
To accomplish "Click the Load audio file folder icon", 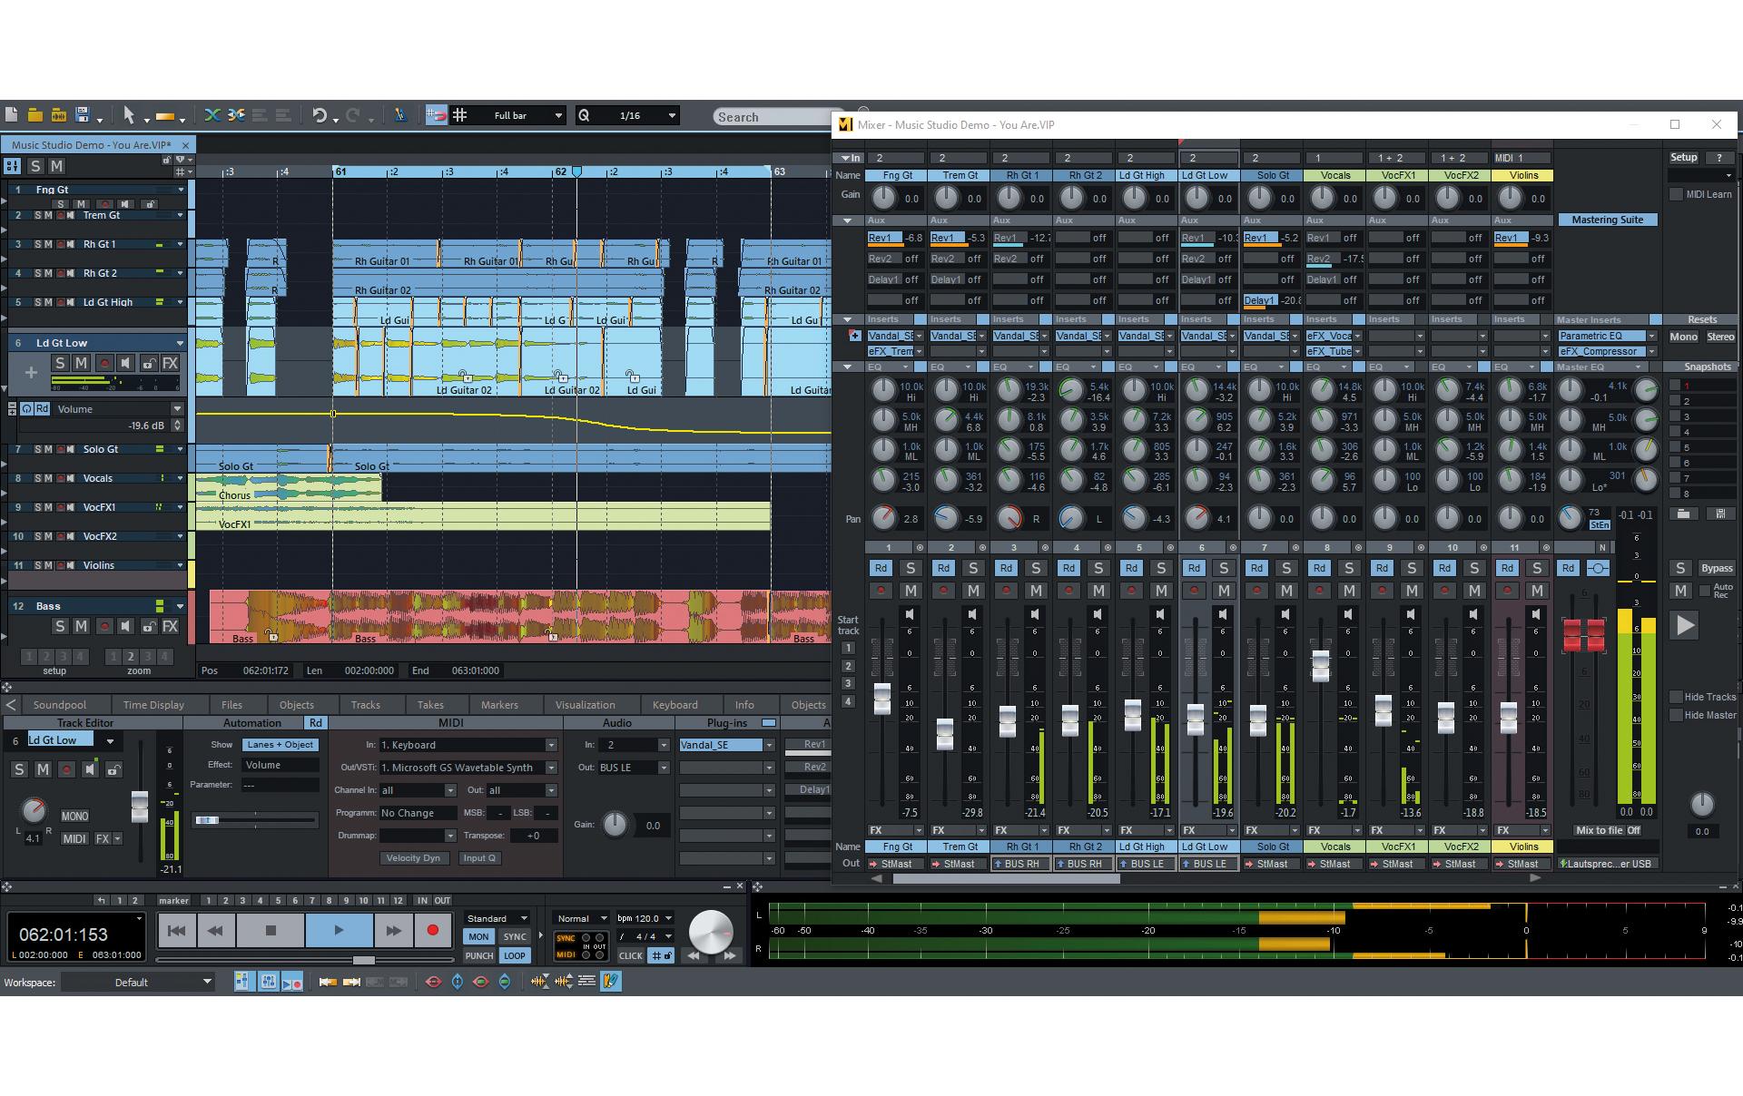I will tap(58, 115).
